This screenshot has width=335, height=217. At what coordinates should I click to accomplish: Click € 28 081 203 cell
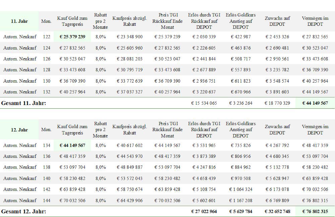130,59
